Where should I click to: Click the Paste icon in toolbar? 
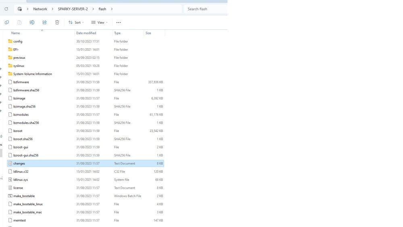[19, 23]
